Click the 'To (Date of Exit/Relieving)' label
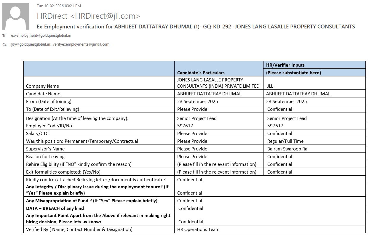This screenshot has height=239, width=369. click(x=52, y=109)
